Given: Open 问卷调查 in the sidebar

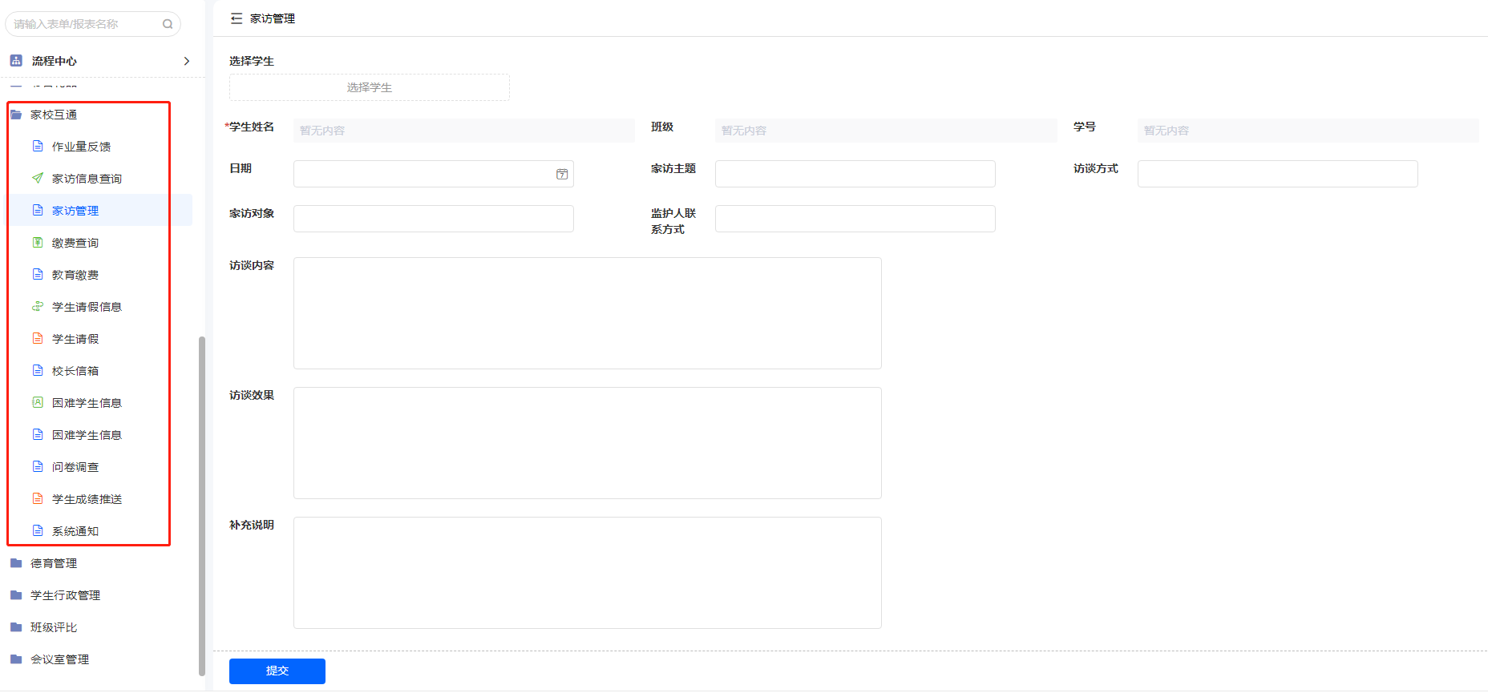Looking at the screenshot, I should coord(75,467).
